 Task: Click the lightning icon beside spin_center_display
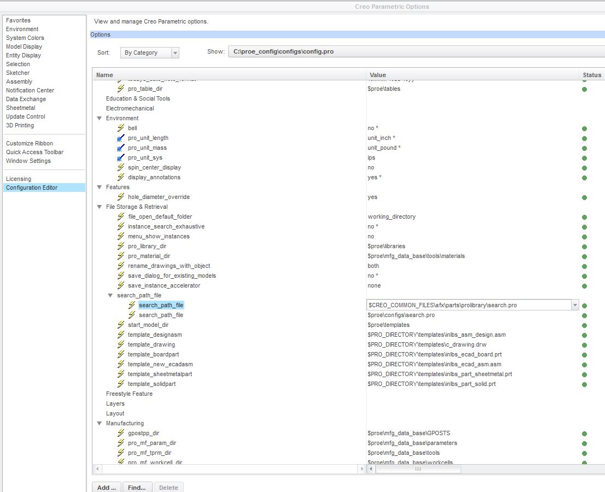[121, 167]
